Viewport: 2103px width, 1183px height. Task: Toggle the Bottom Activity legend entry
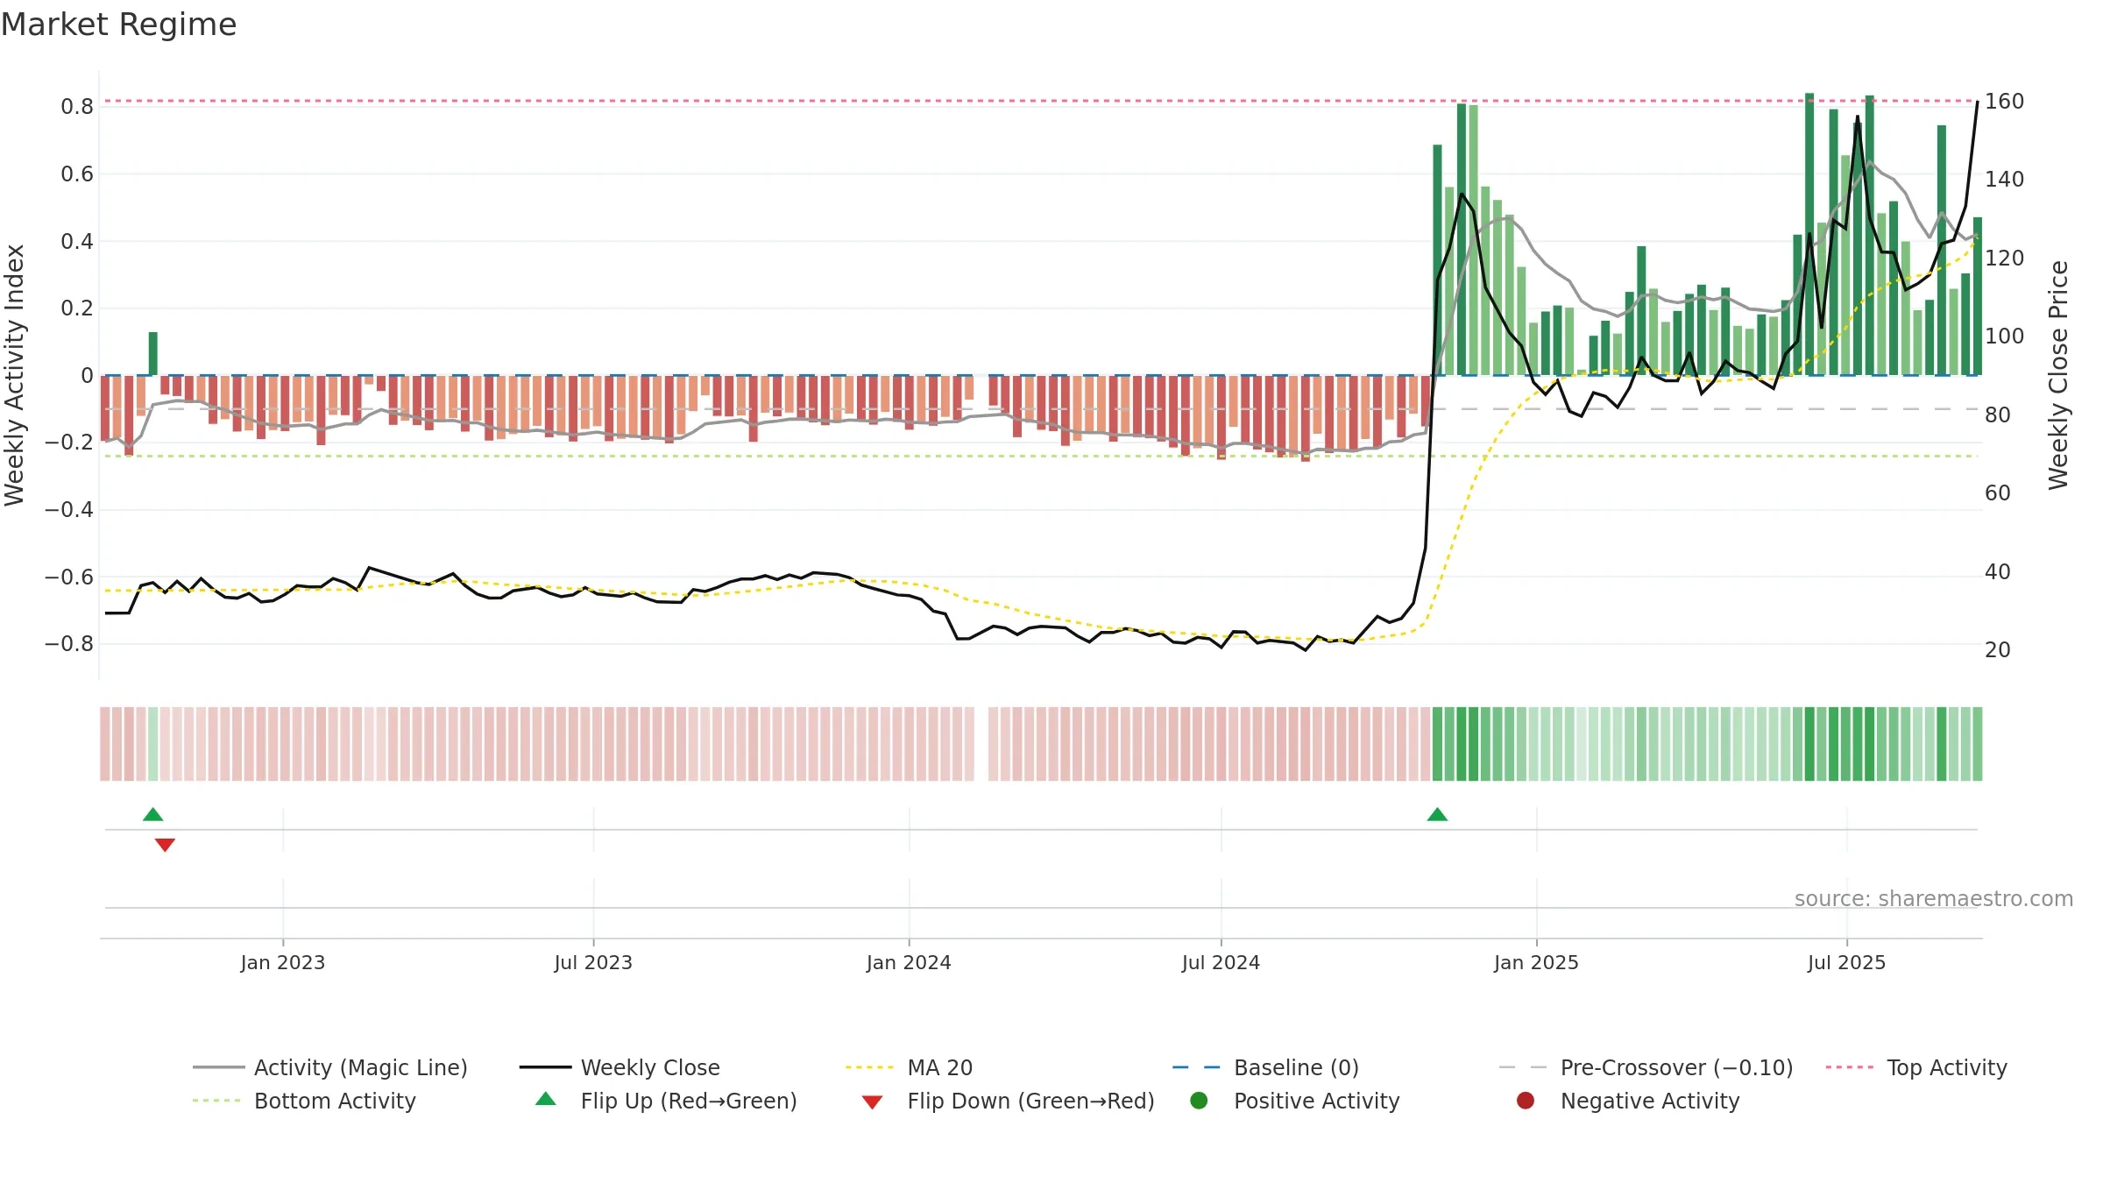304,1101
